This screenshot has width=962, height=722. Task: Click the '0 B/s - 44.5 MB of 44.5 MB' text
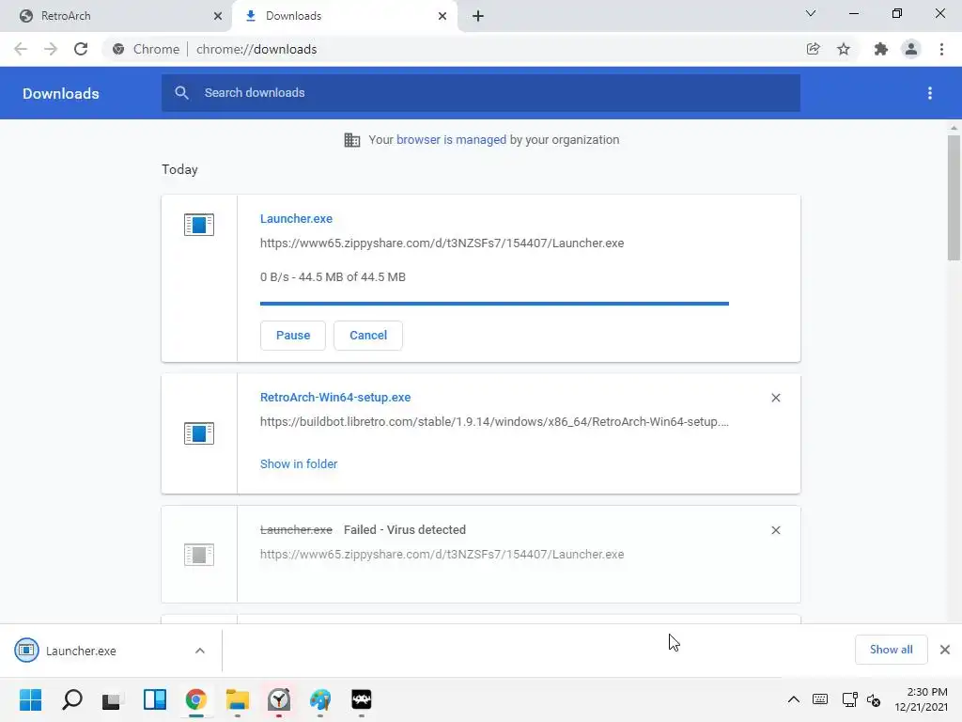[333, 277]
